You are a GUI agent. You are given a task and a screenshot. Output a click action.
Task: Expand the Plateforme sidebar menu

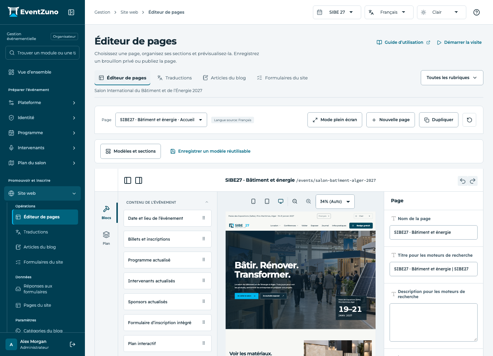click(x=42, y=103)
